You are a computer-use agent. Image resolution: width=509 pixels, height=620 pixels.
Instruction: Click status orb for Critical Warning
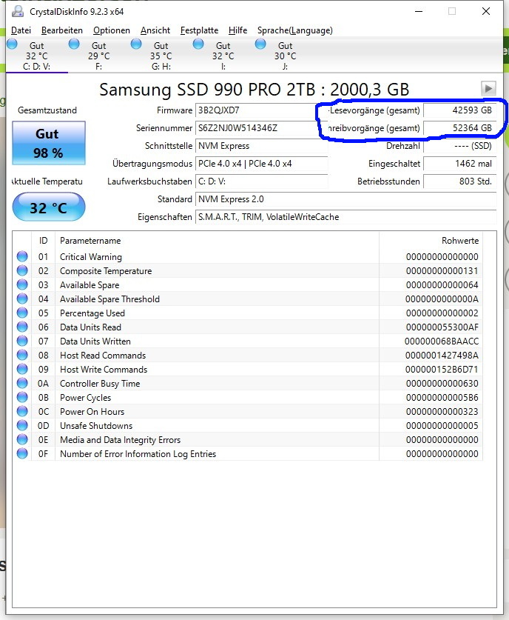(x=22, y=256)
